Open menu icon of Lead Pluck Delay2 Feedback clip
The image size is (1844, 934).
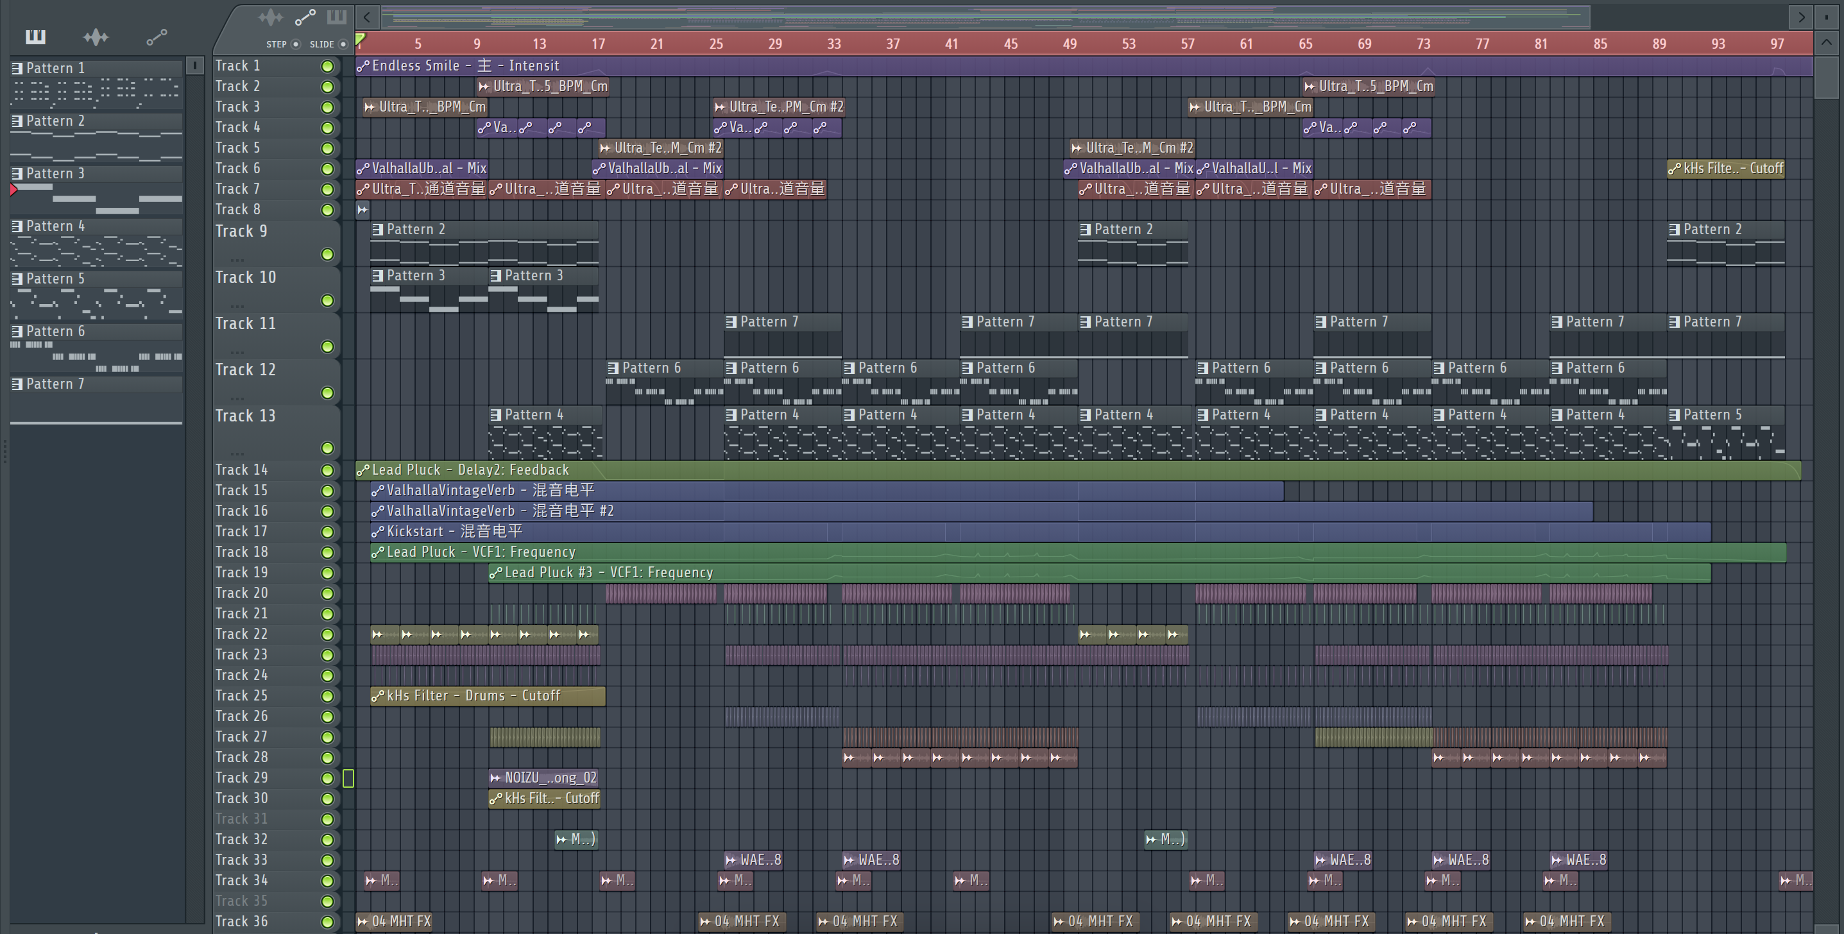(363, 470)
